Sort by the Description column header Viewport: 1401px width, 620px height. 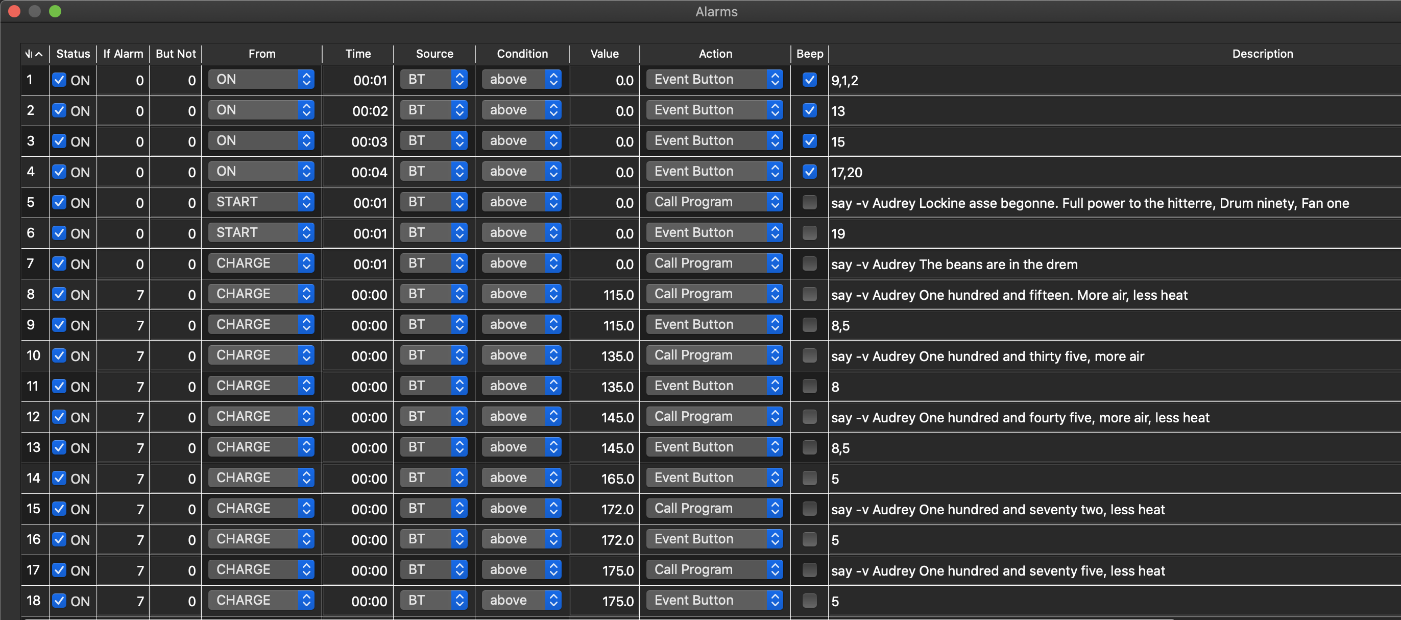[x=1262, y=54]
